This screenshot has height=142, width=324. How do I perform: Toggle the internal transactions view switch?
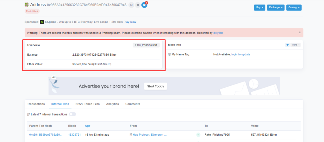coord(72,114)
